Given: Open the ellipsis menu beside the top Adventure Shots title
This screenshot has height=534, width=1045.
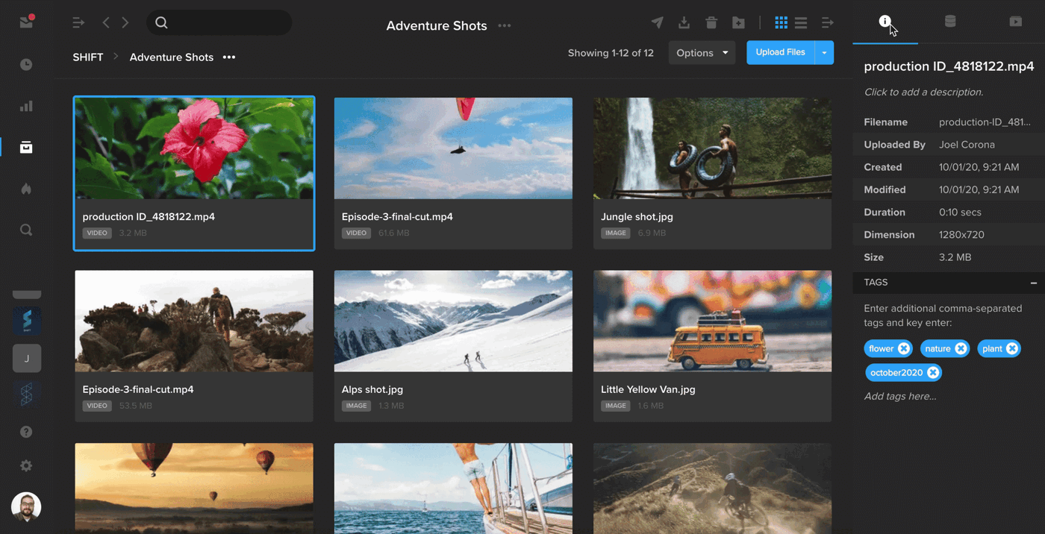Looking at the screenshot, I should pyautogui.click(x=505, y=25).
